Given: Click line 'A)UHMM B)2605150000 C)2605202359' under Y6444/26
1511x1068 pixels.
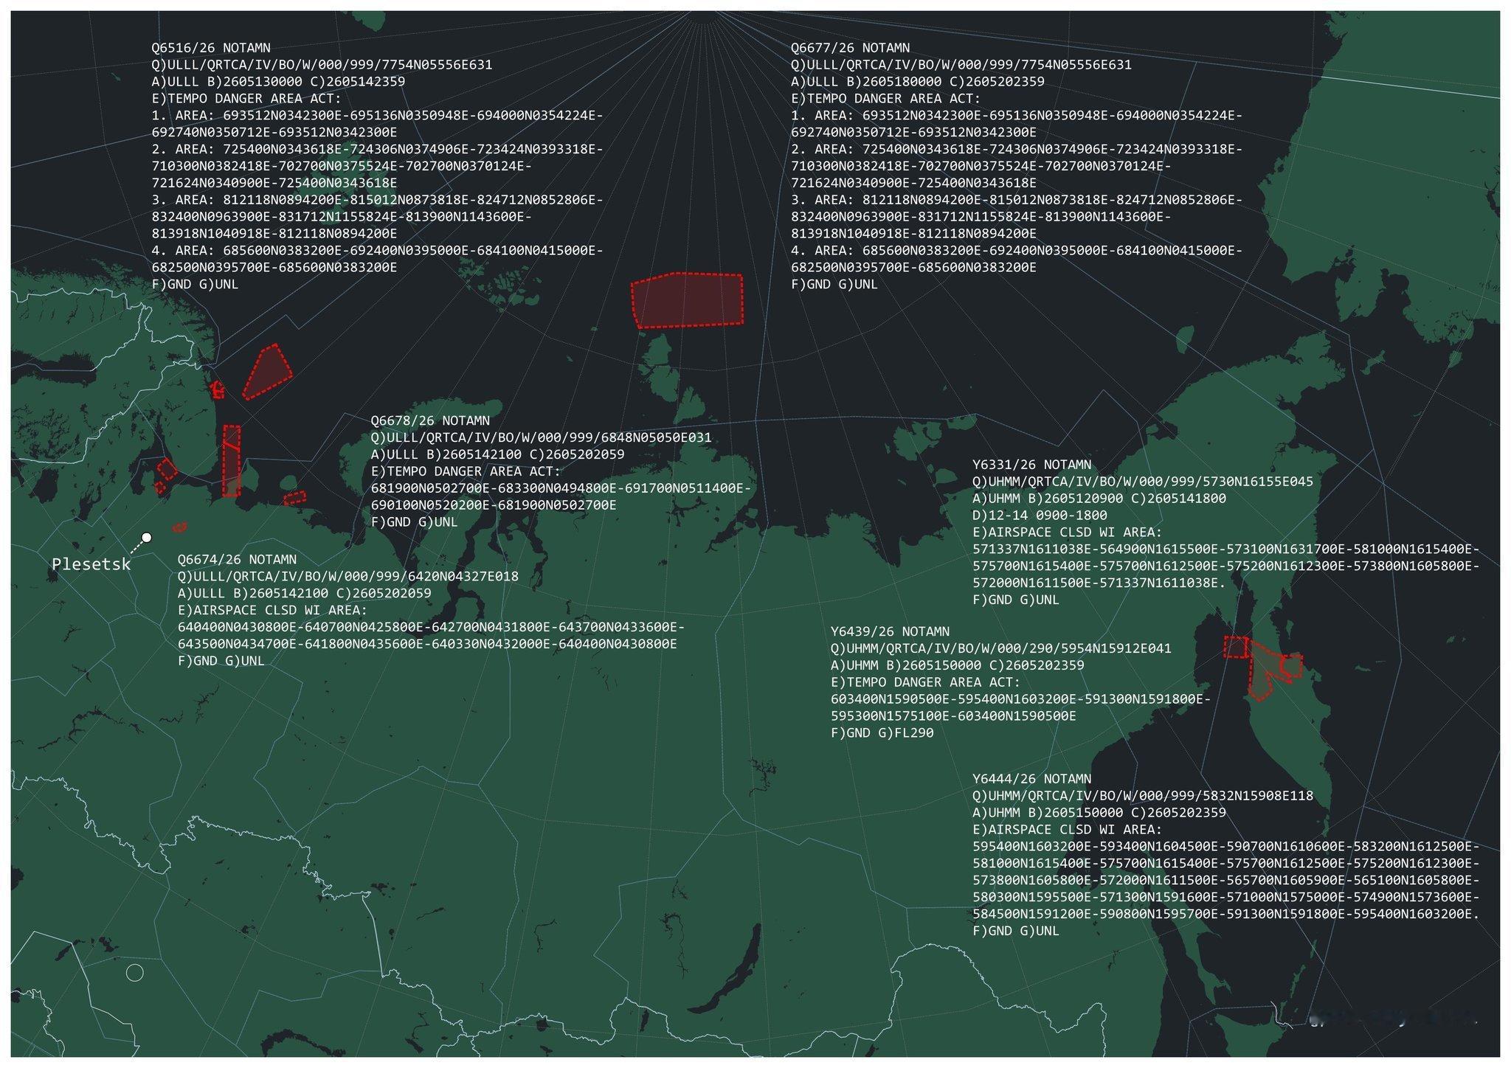Looking at the screenshot, I should tap(1099, 813).
